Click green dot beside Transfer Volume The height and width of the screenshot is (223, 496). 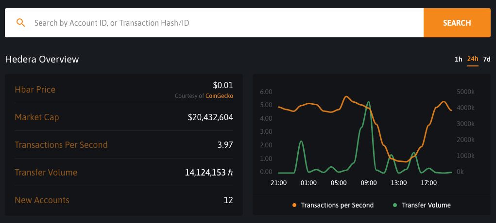[x=395, y=205]
